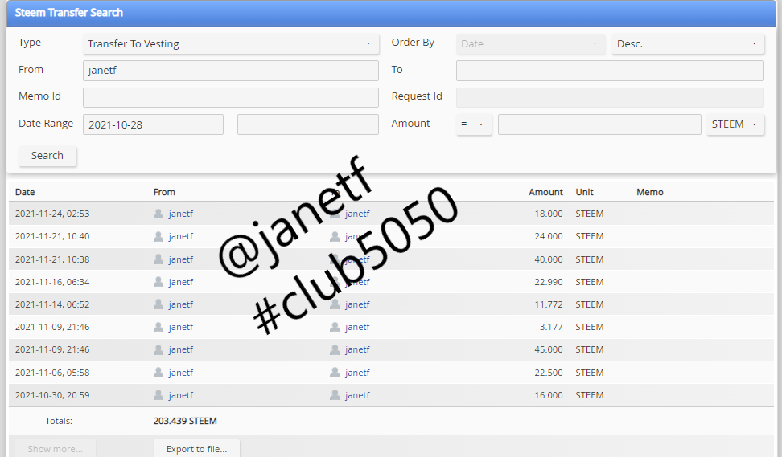Image resolution: width=782 pixels, height=457 pixels.
Task: Click the Amount column header
Action: click(x=545, y=192)
